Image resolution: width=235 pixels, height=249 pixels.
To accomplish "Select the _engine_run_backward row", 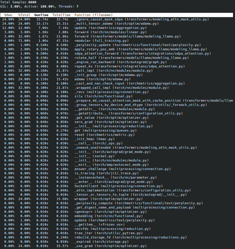I will click(120, 62).
